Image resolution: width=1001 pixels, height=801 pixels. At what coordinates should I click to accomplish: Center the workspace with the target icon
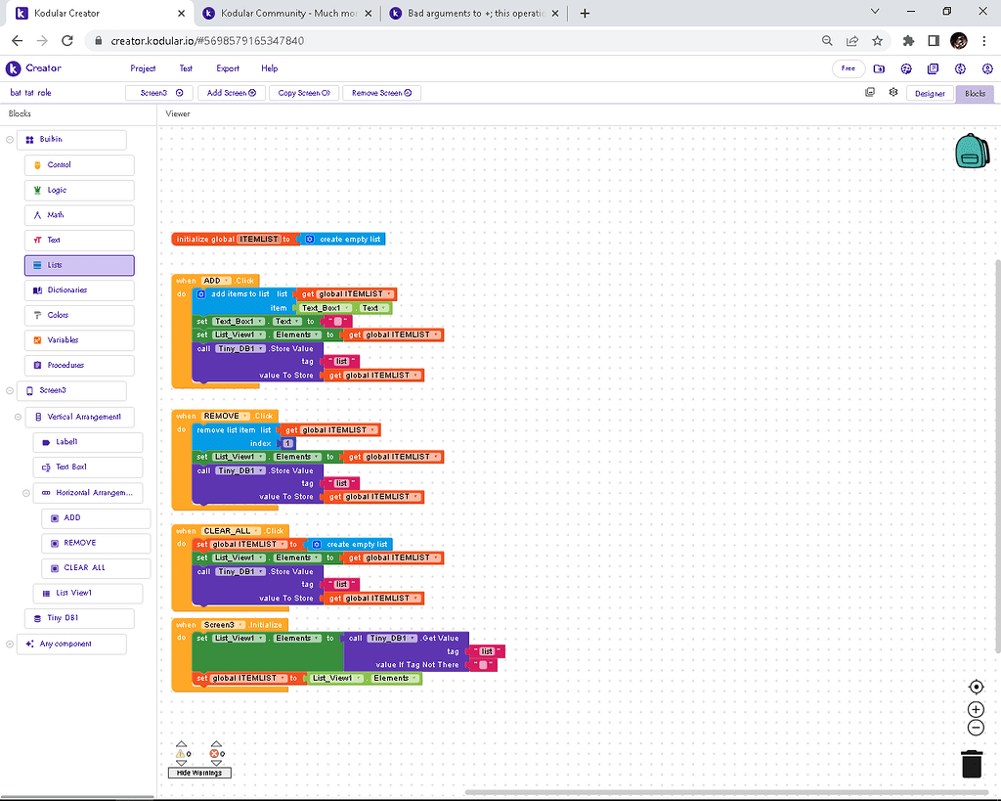coord(976,687)
